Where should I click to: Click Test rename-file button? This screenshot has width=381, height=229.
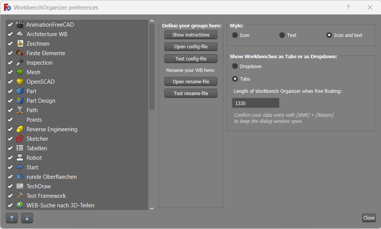pos(191,93)
